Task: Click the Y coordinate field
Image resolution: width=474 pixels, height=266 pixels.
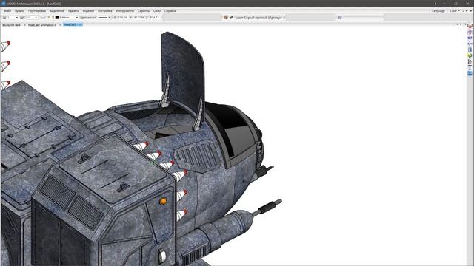Action: click(138, 18)
